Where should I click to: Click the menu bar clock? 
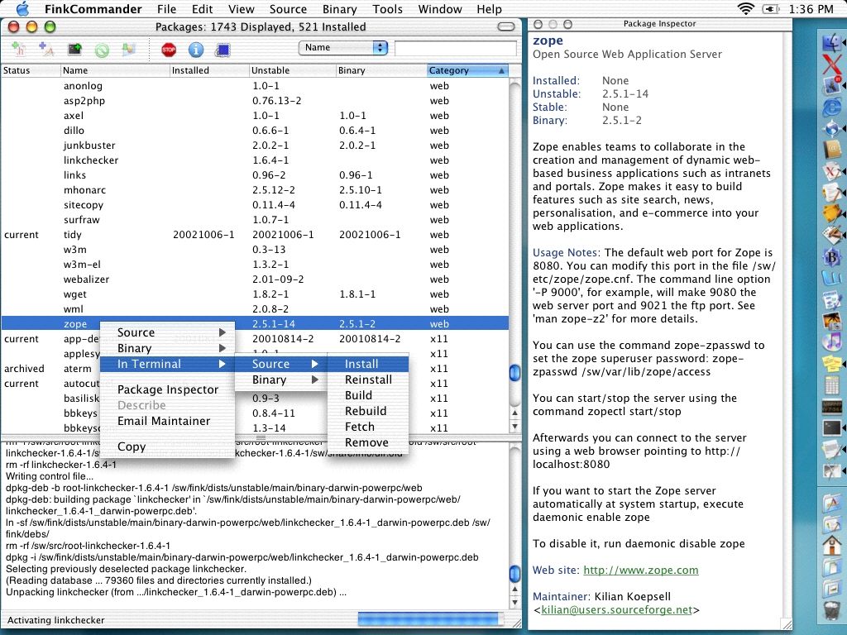[811, 9]
